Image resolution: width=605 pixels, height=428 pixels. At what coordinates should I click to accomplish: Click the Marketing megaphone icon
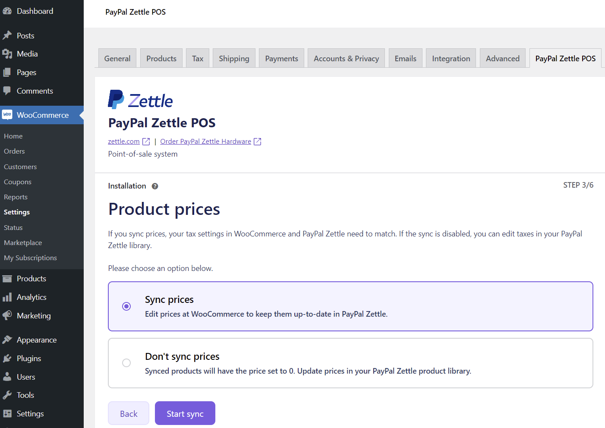coord(7,316)
